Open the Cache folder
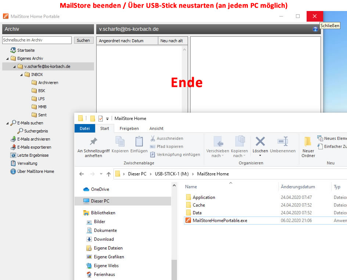Image resolution: width=347 pixels, height=280 pixels. pos(195,205)
